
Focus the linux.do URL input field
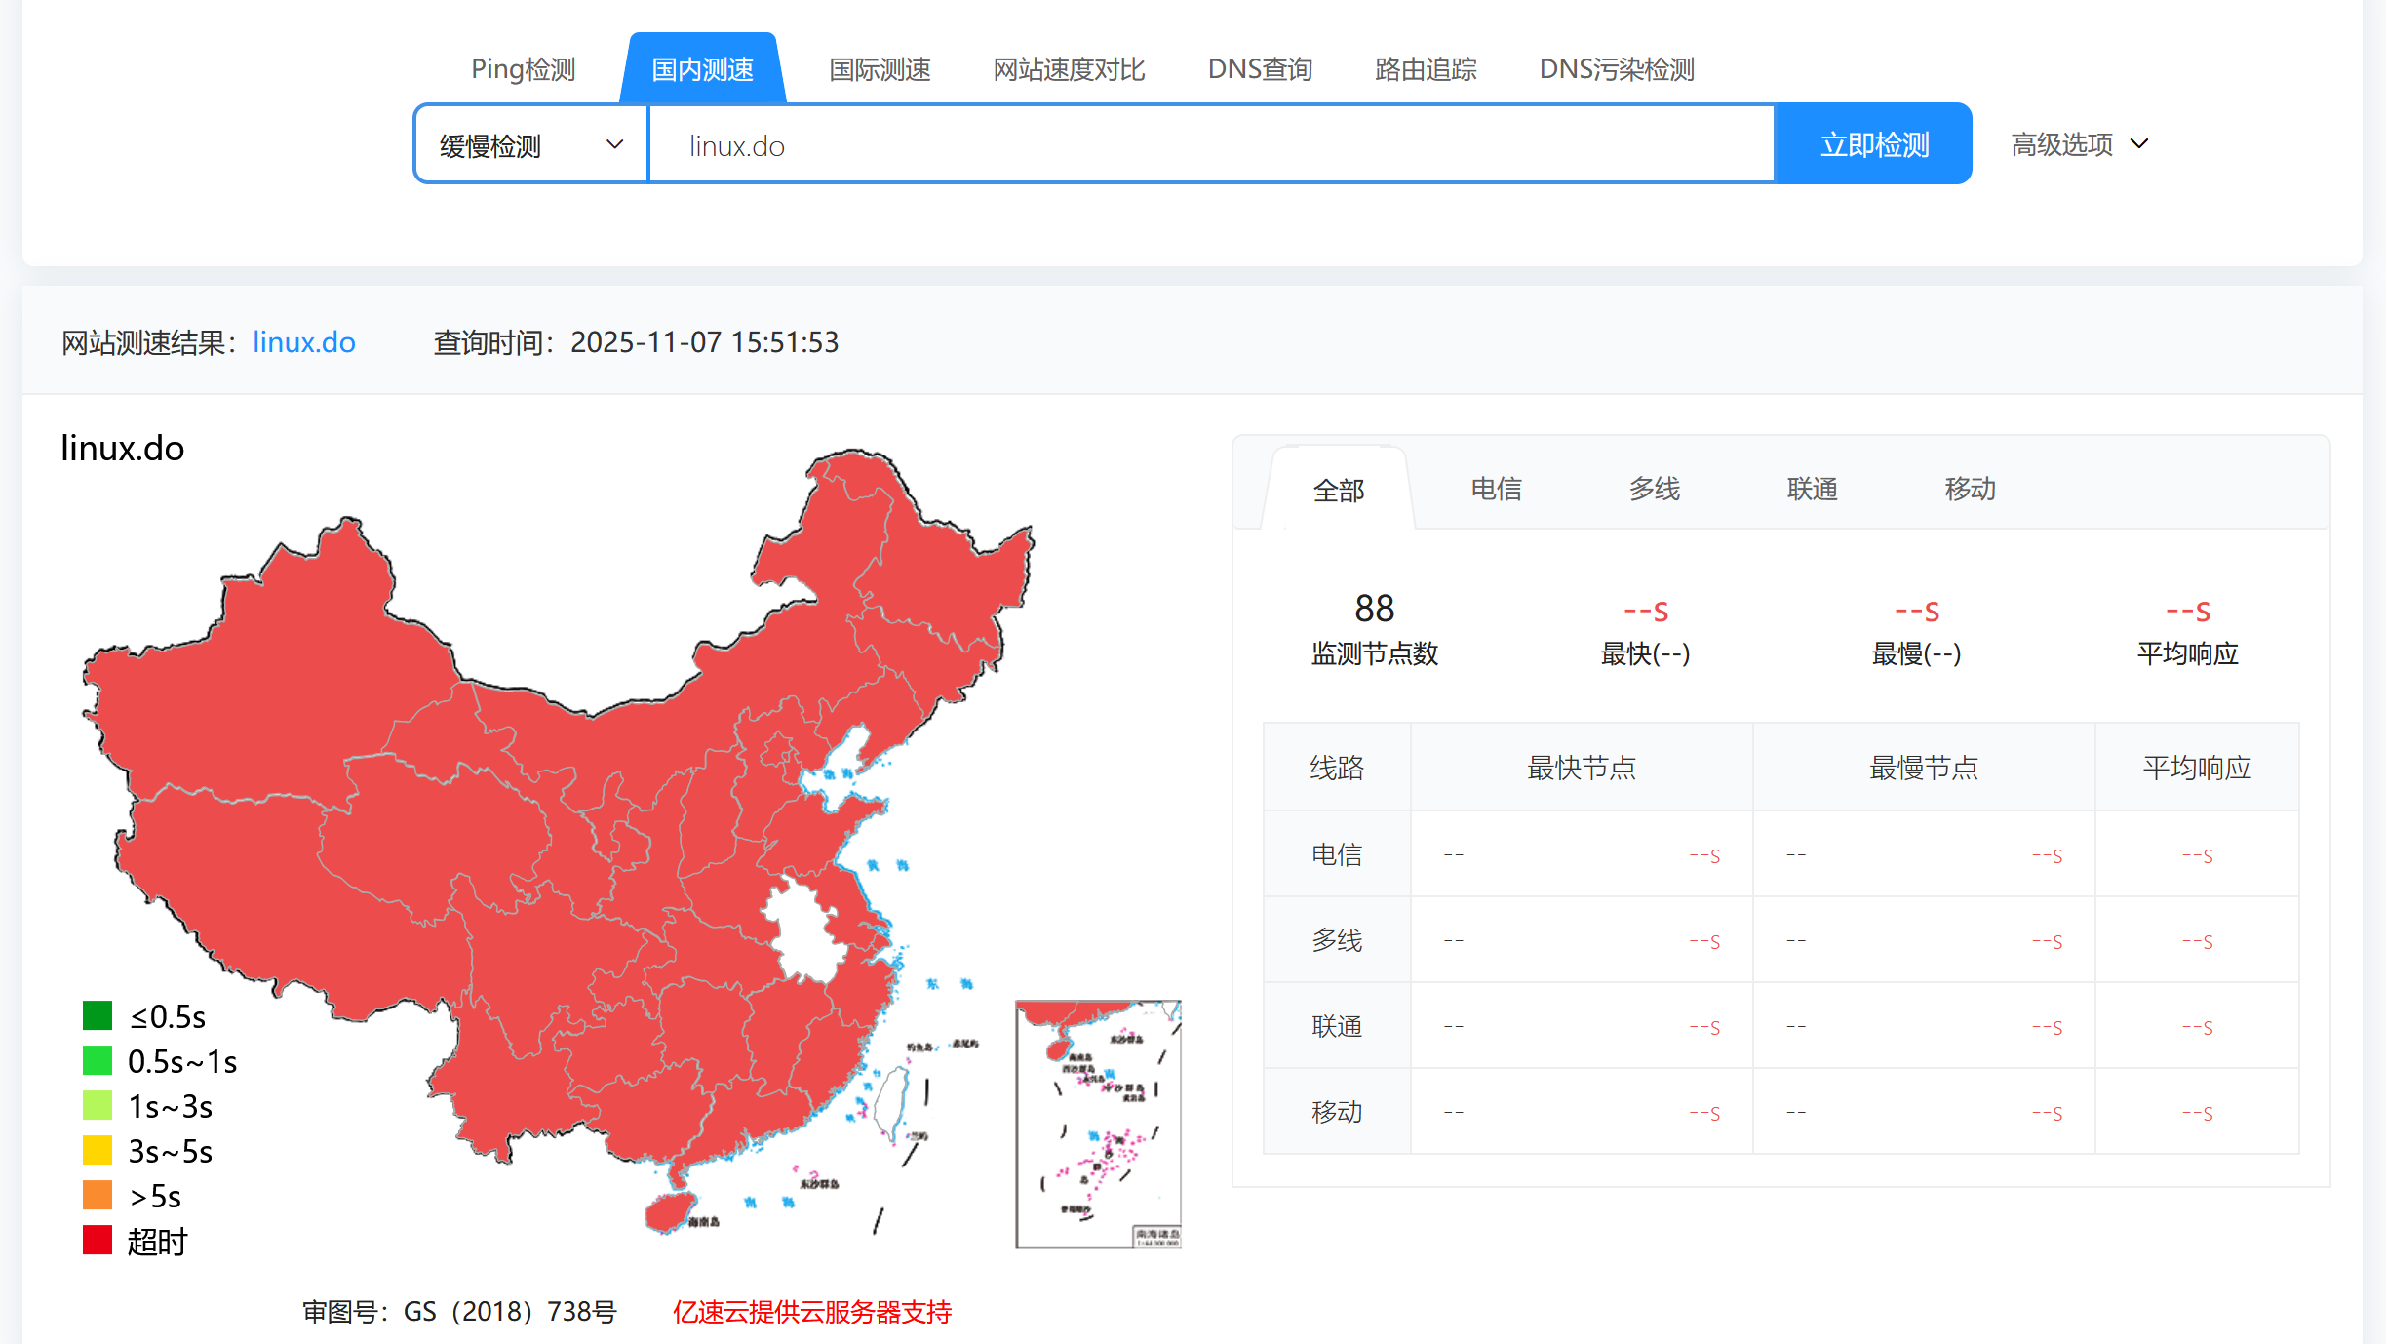[x=1209, y=145]
